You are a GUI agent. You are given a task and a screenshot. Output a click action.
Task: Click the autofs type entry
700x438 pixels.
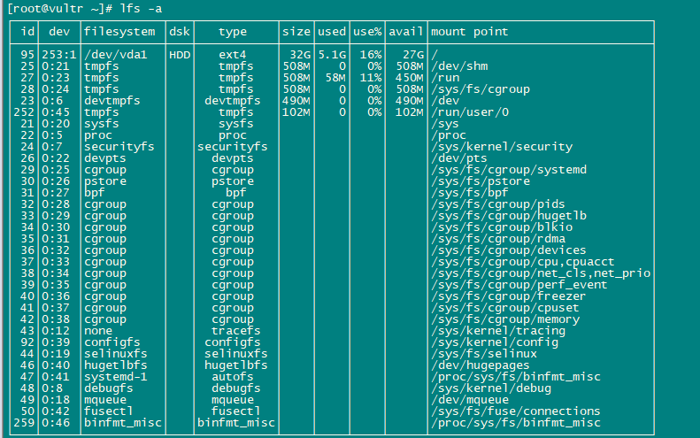click(x=233, y=377)
